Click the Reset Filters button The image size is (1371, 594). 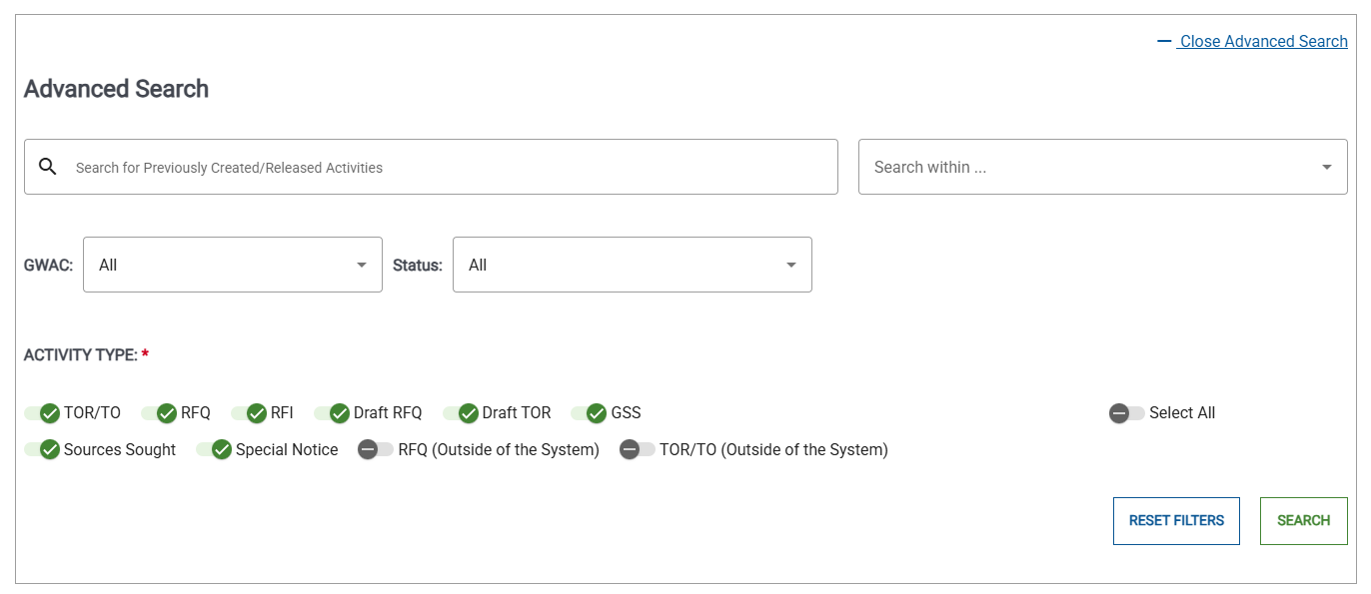point(1176,520)
